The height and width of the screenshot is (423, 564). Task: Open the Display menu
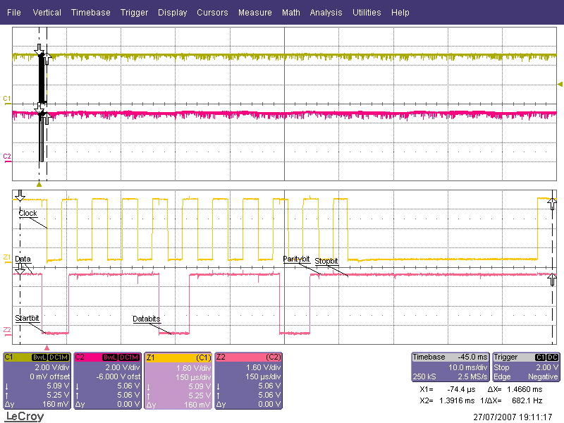(x=172, y=13)
